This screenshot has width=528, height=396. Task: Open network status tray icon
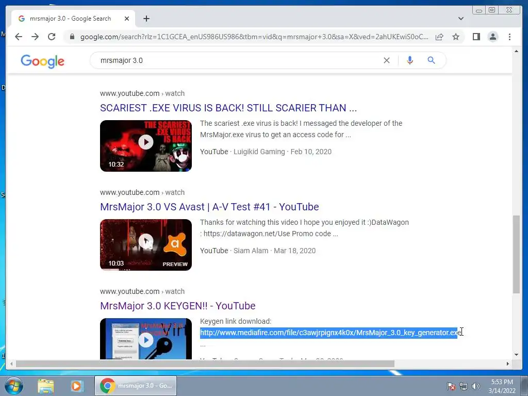click(x=464, y=386)
